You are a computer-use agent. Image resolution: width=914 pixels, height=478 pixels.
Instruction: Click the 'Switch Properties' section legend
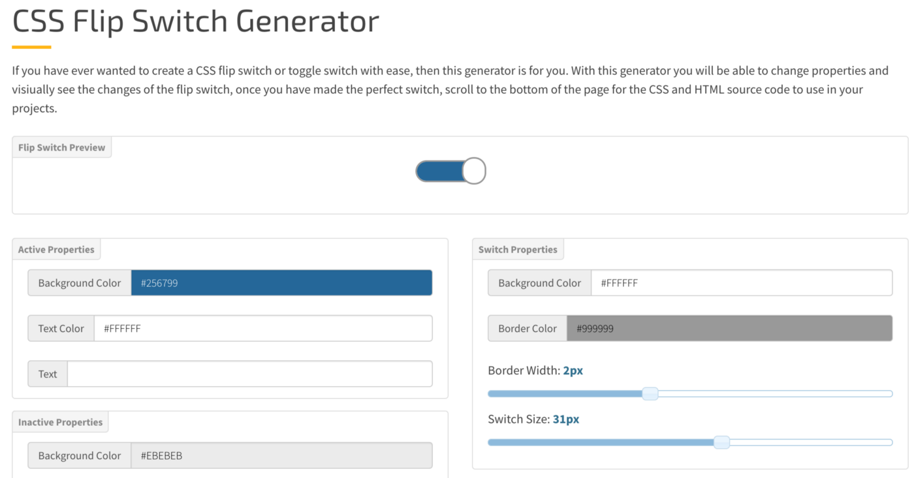(518, 250)
